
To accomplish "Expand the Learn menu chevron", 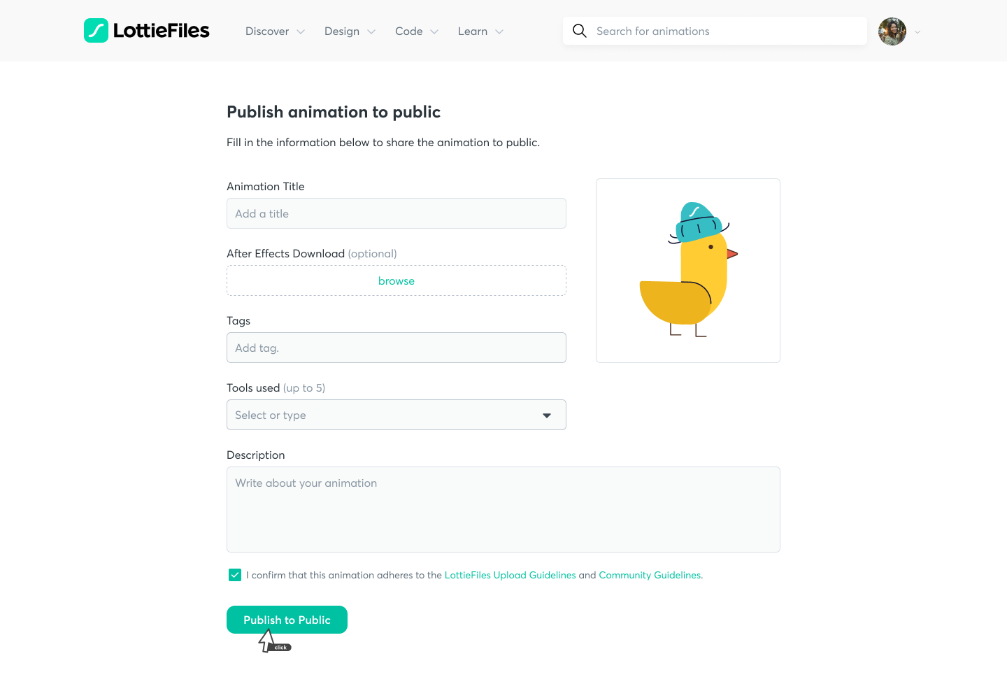I will 499,32.
